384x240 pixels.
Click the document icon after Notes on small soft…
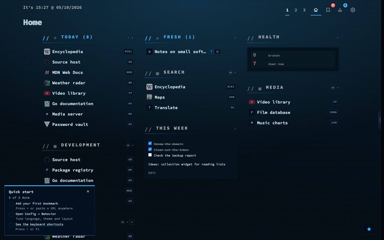pyautogui.click(x=217, y=52)
